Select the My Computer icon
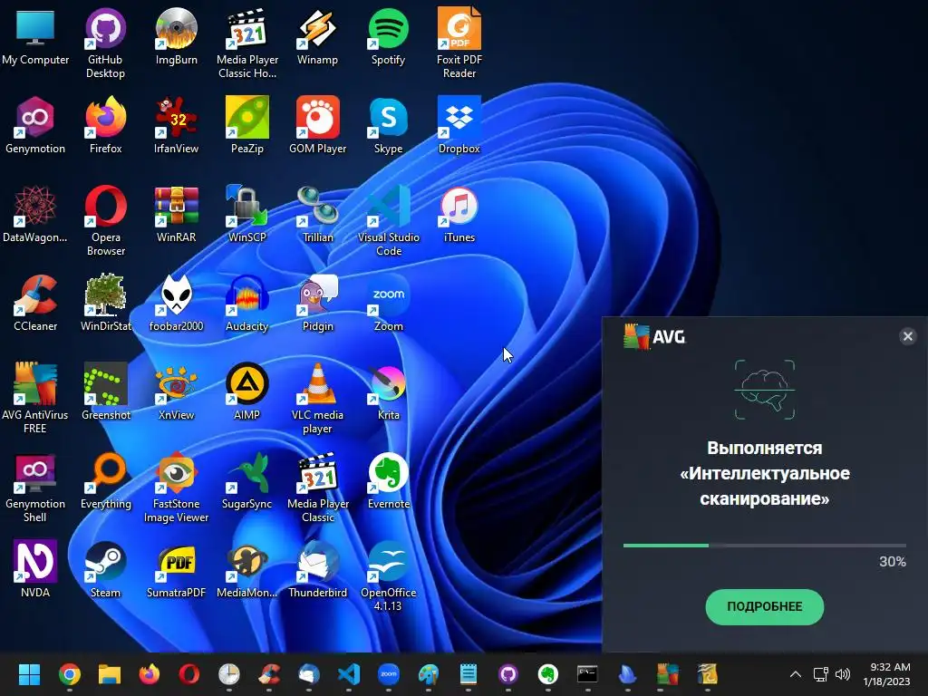This screenshot has width=928, height=696. pos(35,36)
